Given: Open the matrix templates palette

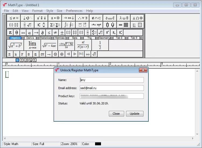Looking at the screenshot, I should click(124, 25).
